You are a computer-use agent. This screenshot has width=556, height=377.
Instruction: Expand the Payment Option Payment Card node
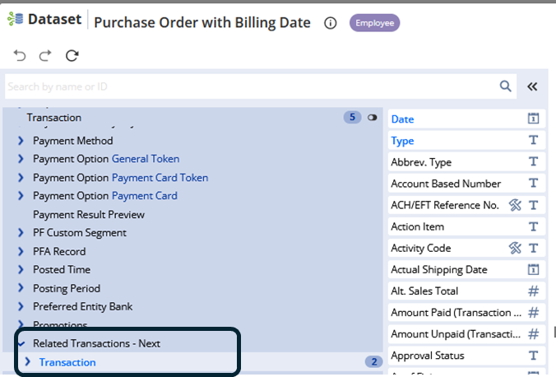(x=21, y=196)
